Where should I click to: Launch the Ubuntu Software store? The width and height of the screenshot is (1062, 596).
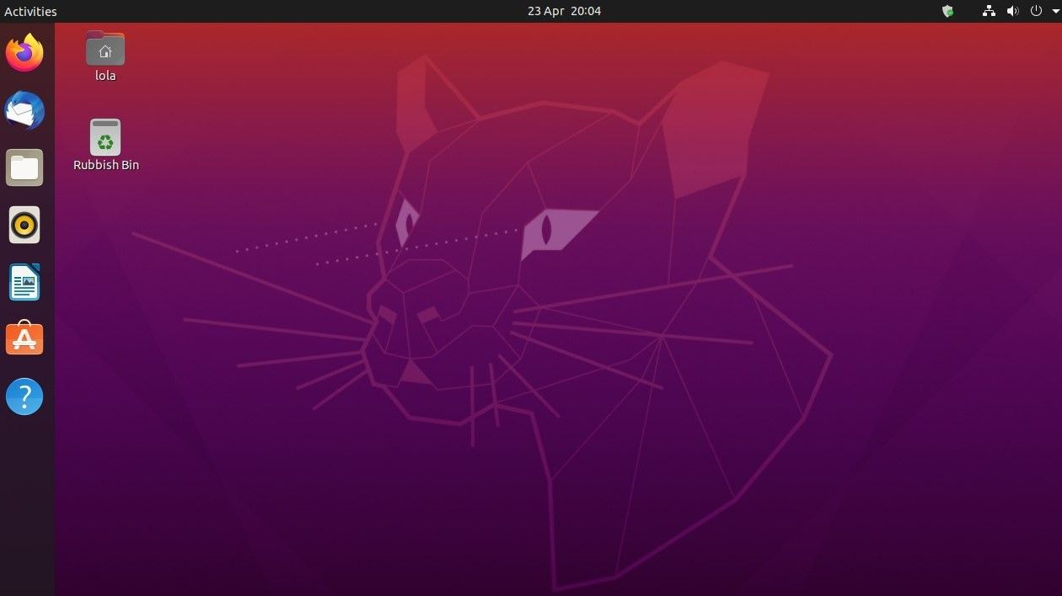point(24,338)
